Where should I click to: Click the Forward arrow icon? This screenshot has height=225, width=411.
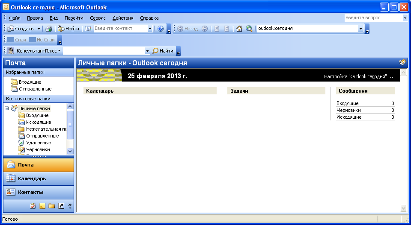pyautogui.click(x=205, y=29)
